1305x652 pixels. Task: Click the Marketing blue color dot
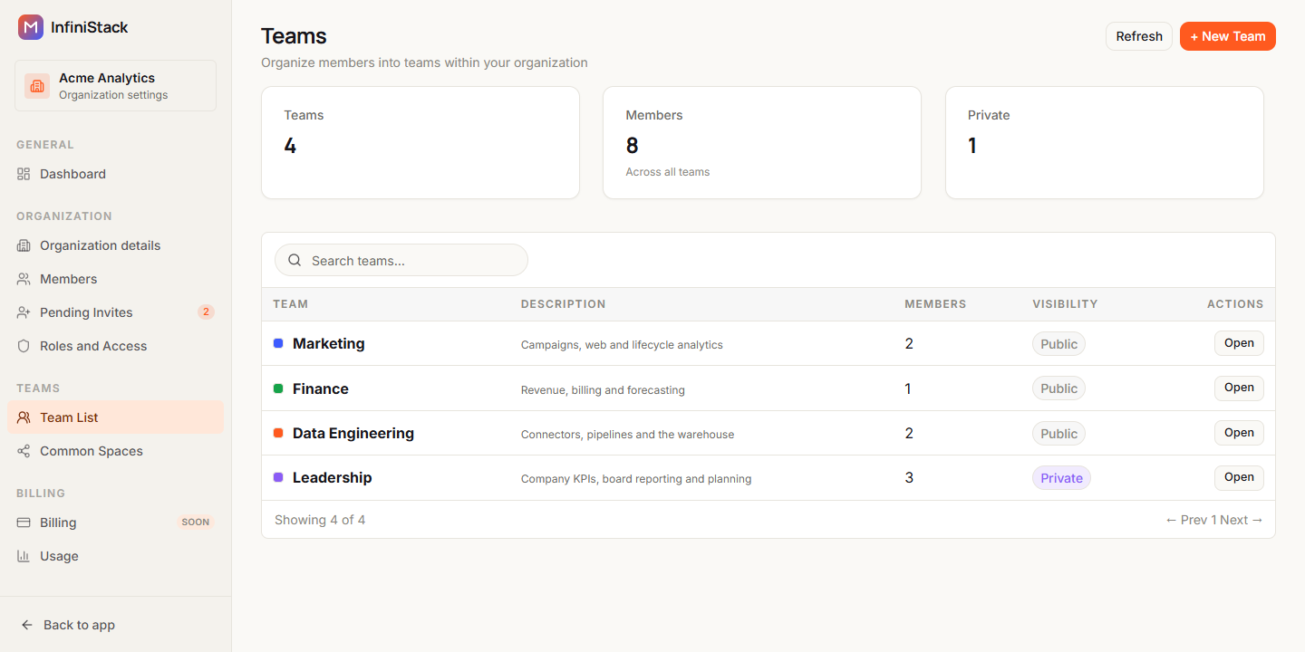[x=278, y=343]
